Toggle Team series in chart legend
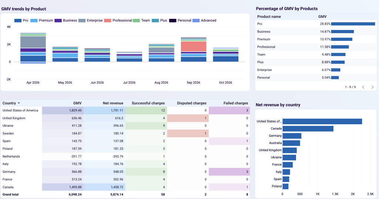 coord(141,20)
